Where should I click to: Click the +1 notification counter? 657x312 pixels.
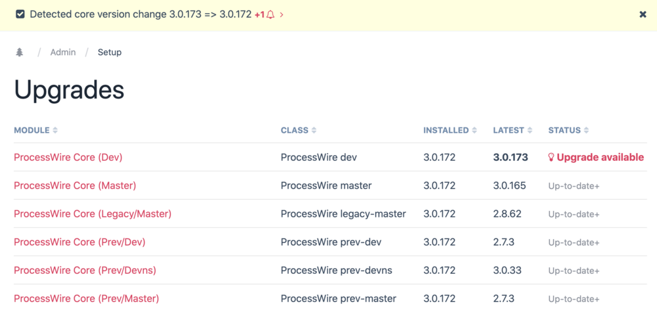(x=260, y=14)
